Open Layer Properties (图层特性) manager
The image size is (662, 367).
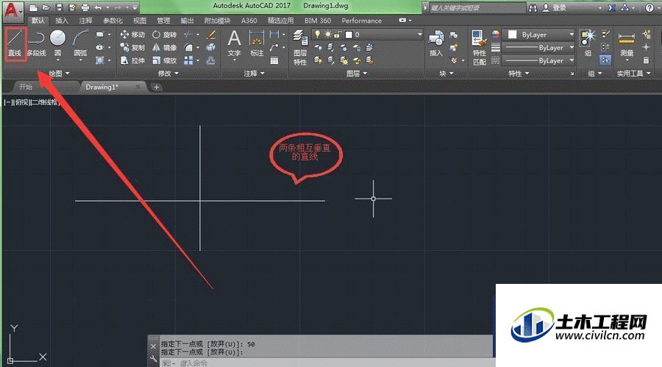(300, 47)
